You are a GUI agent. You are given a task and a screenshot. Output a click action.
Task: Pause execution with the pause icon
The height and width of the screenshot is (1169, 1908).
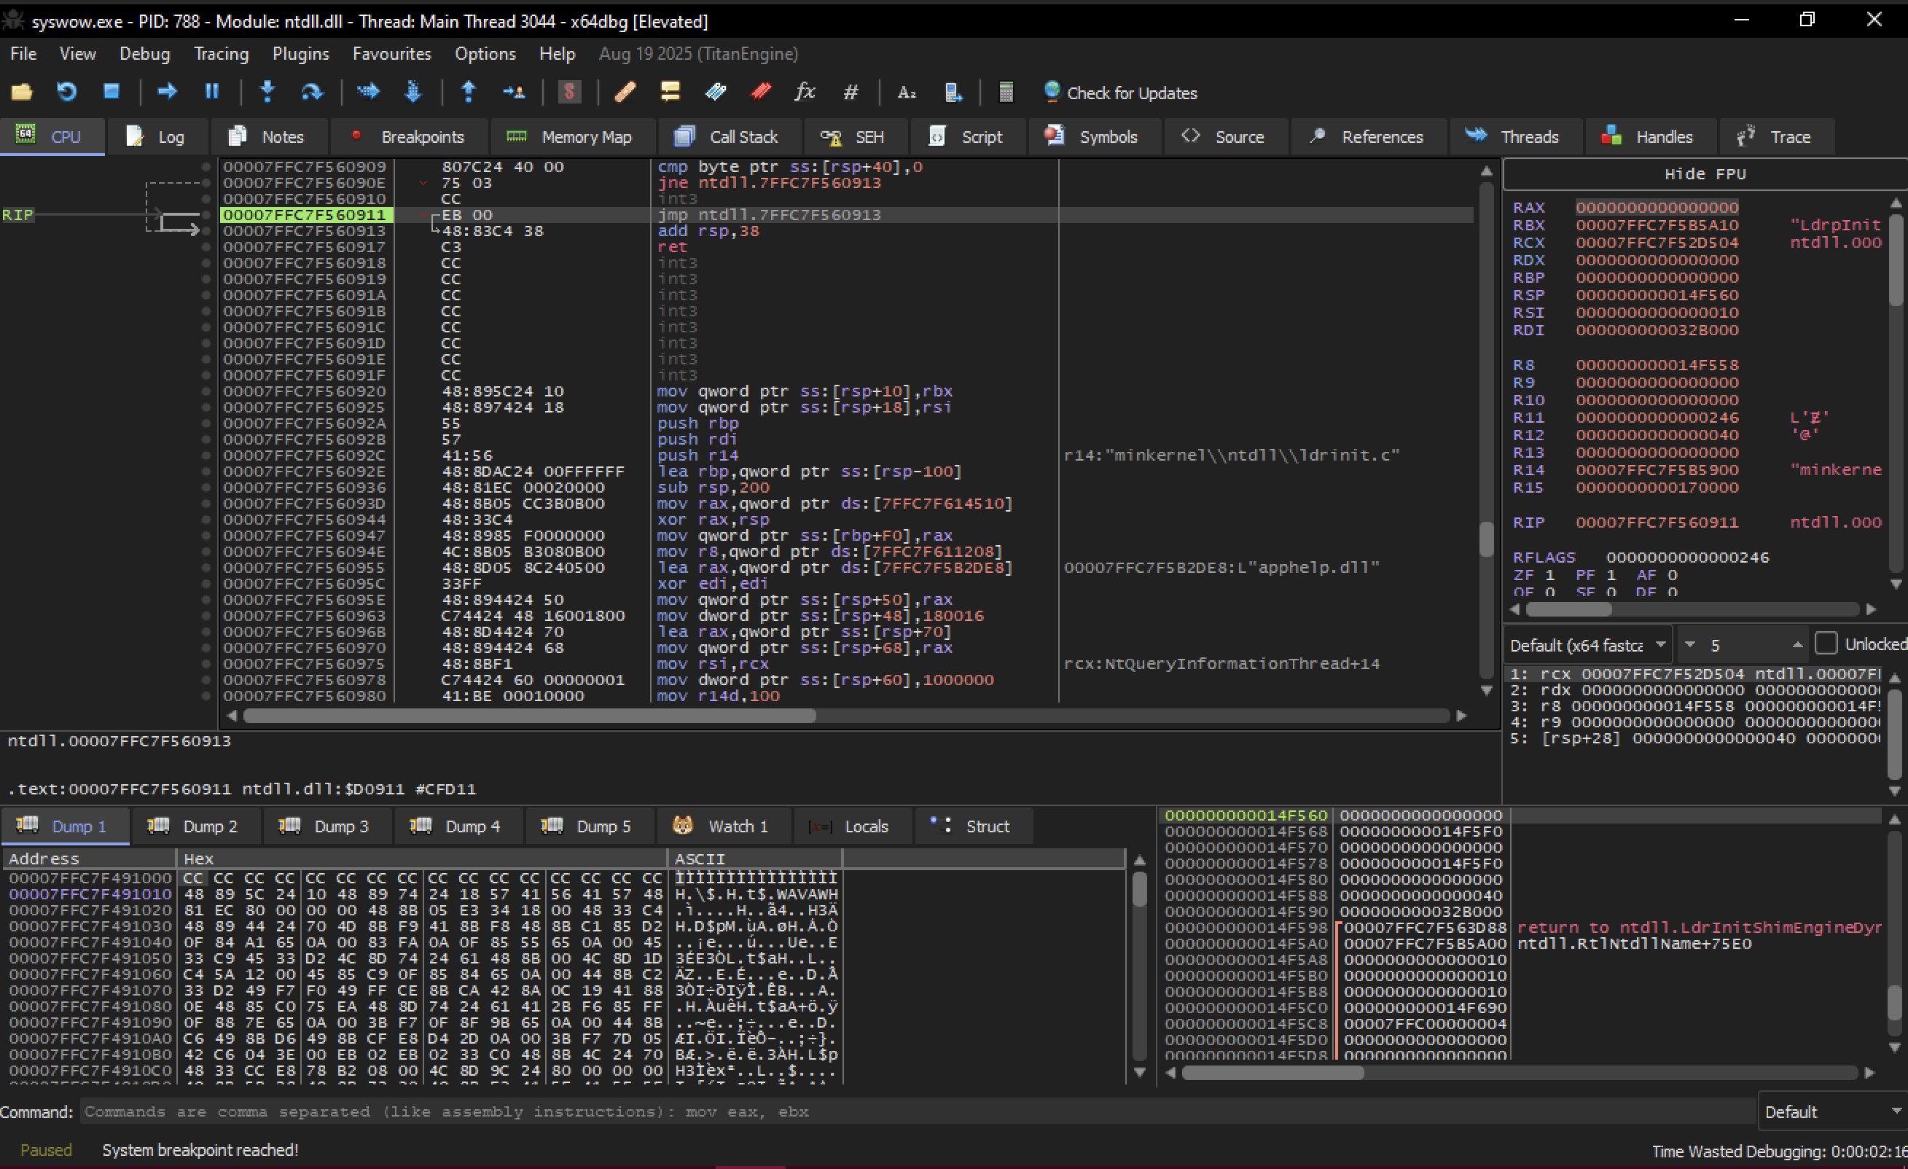coord(211,92)
